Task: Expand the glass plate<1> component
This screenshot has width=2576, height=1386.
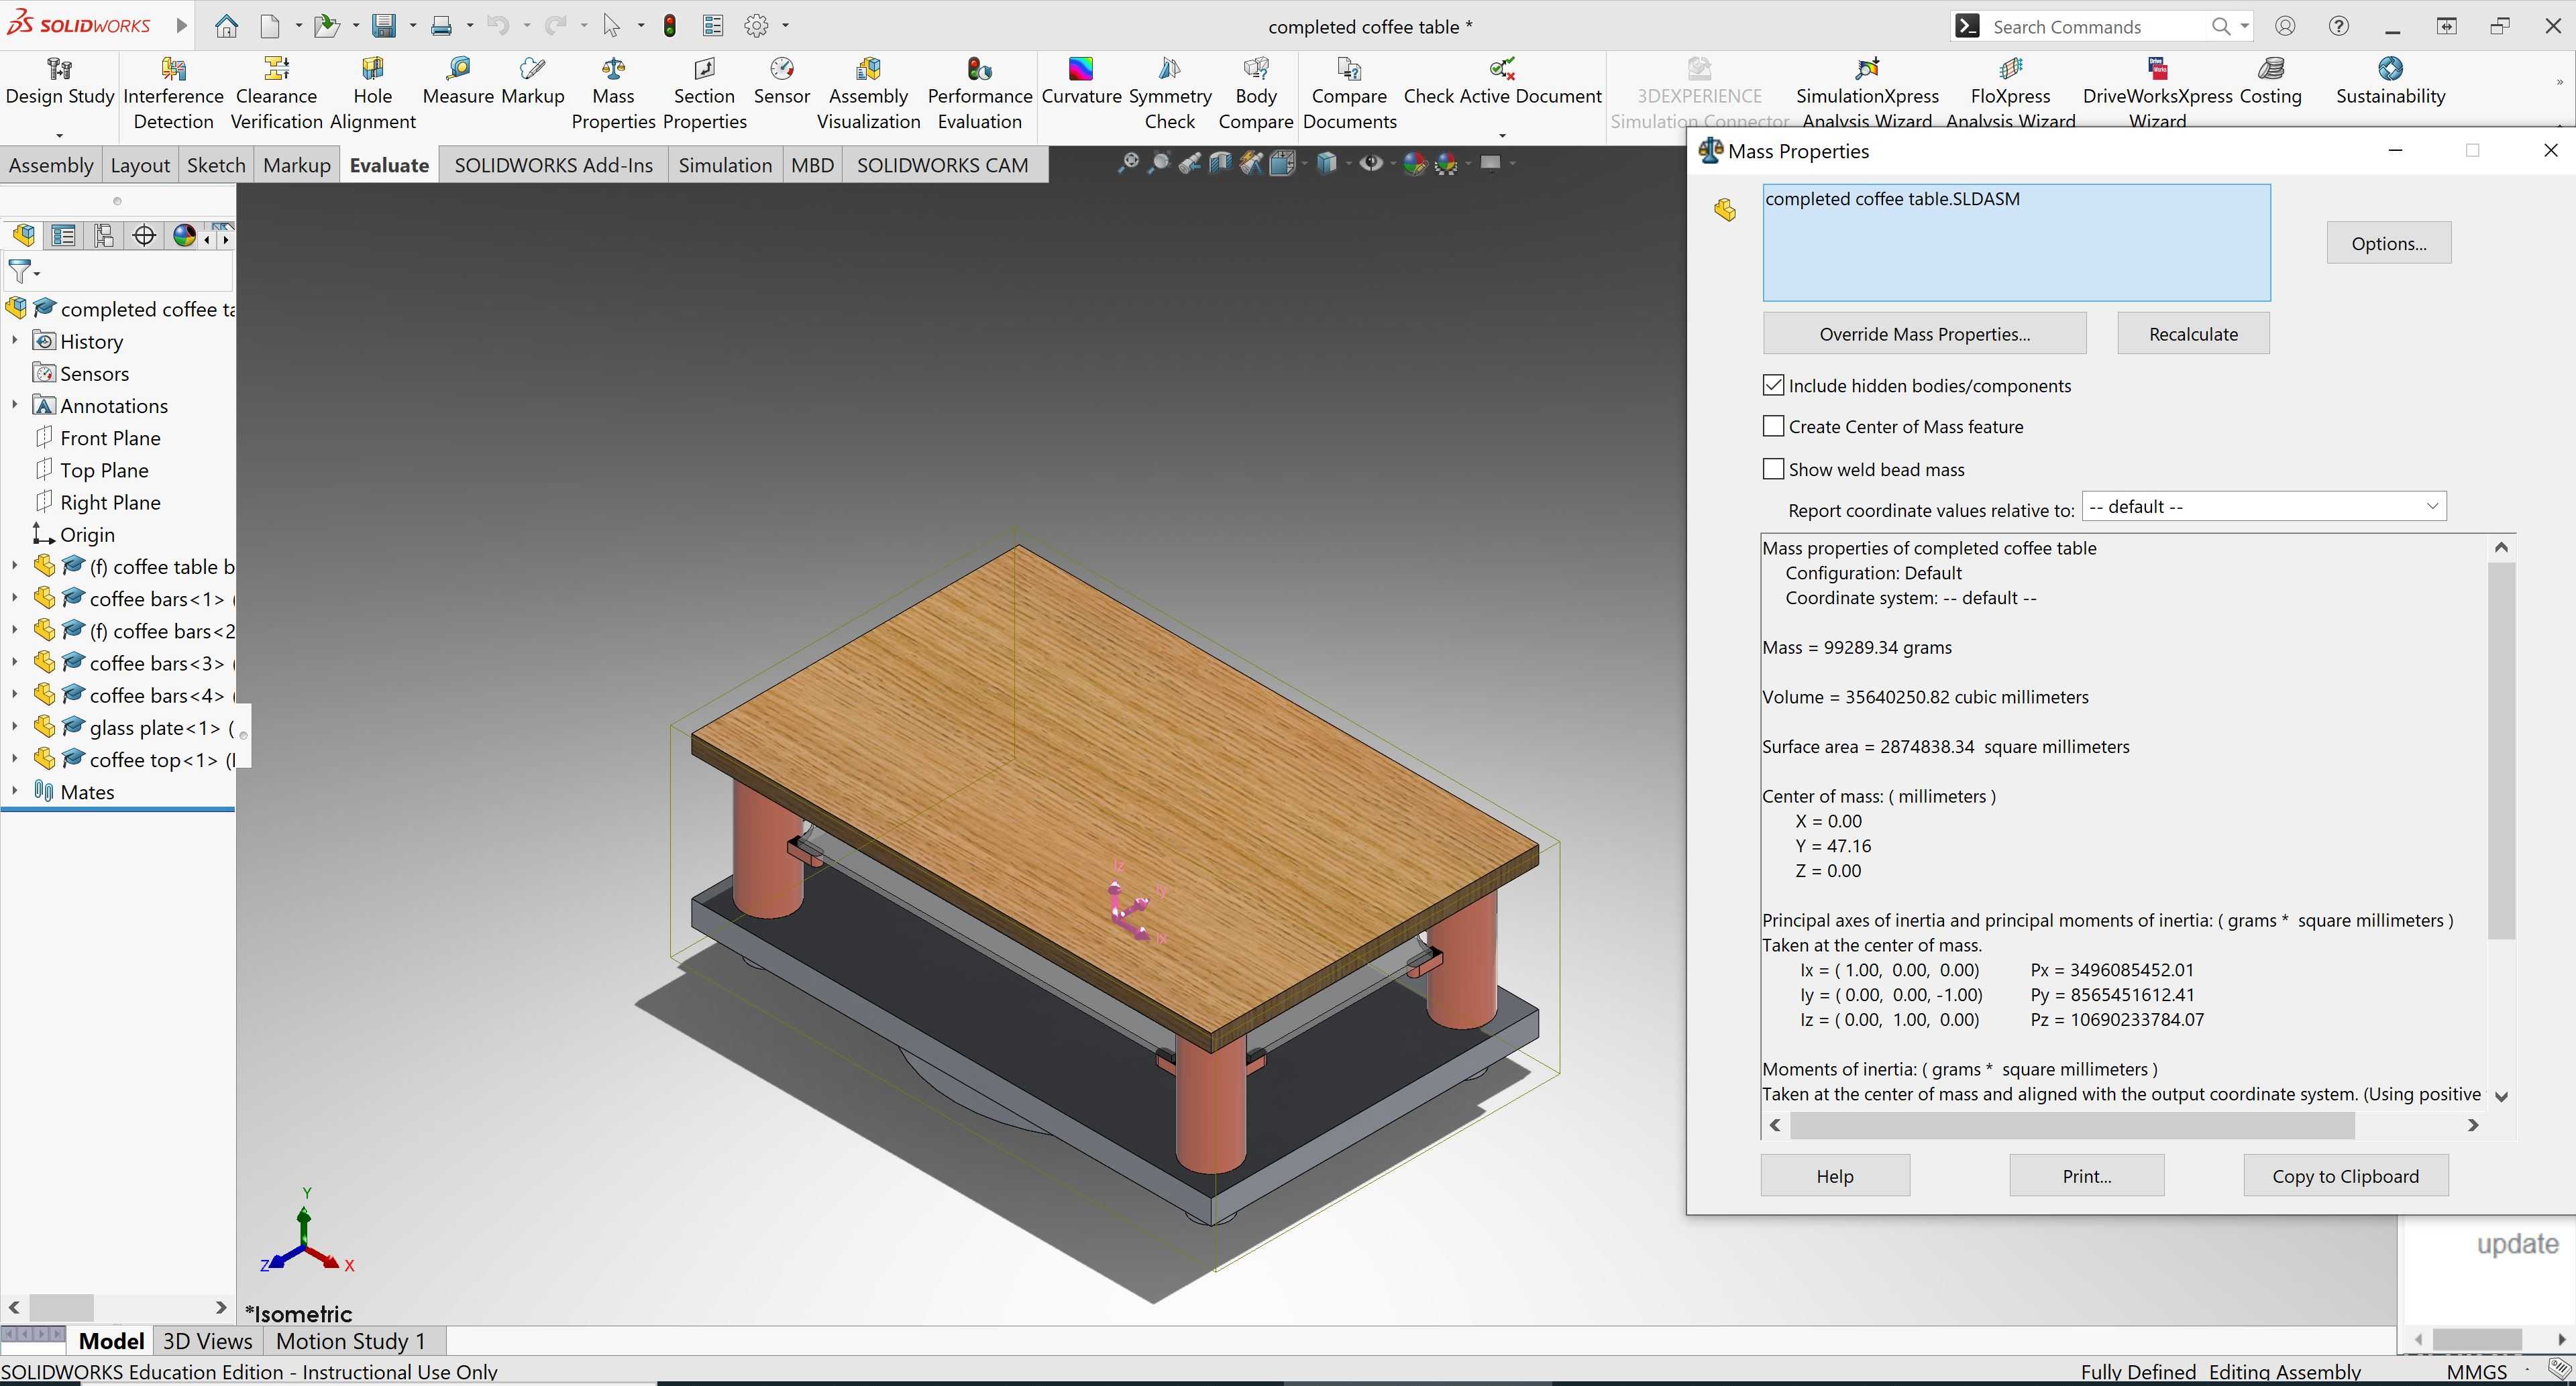Action: pos(14,726)
